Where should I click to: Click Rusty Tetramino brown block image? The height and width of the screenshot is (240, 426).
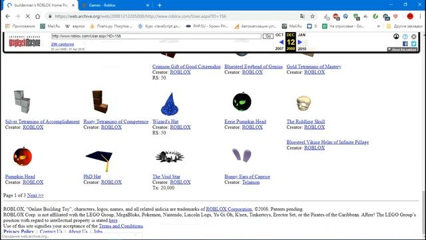100,101
